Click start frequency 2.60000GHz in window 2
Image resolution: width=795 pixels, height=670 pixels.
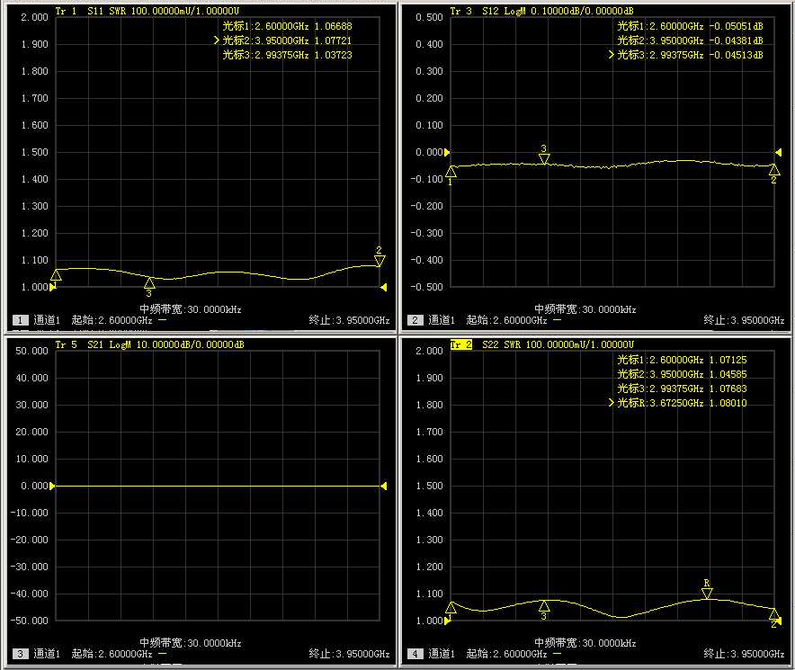(x=506, y=320)
